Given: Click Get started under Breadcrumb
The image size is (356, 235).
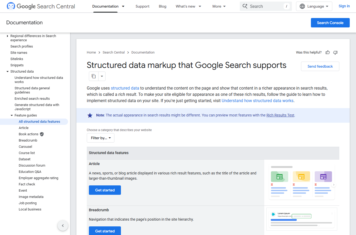Looking at the screenshot, I should 105,231.
